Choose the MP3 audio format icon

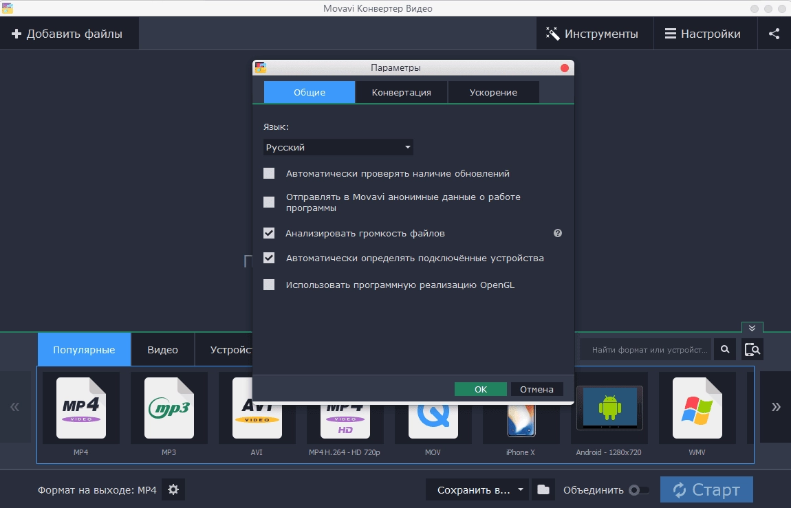pyautogui.click(x=169, y=408)
